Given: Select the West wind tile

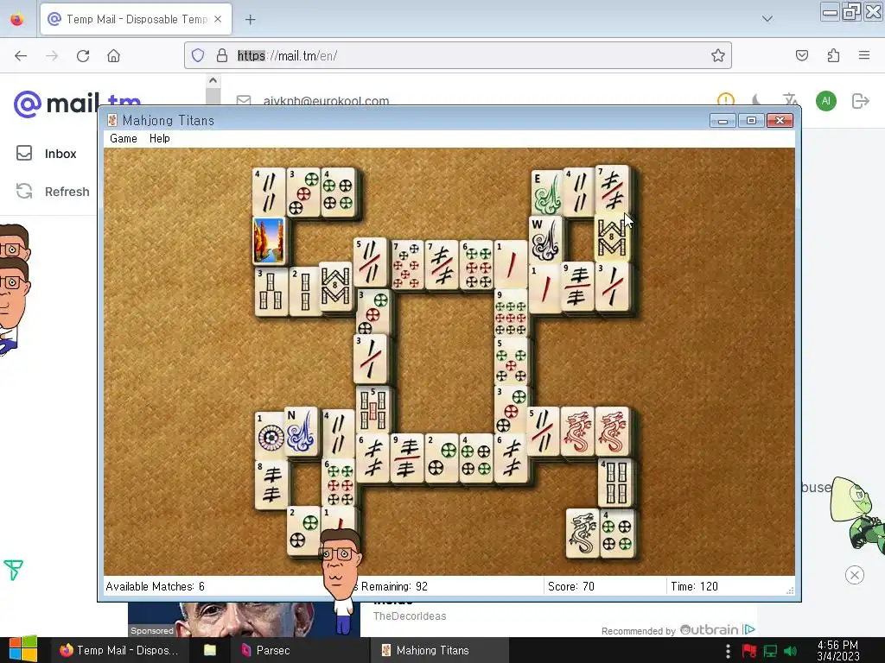Looking at the screenshot, I should (x=545, y=240).
